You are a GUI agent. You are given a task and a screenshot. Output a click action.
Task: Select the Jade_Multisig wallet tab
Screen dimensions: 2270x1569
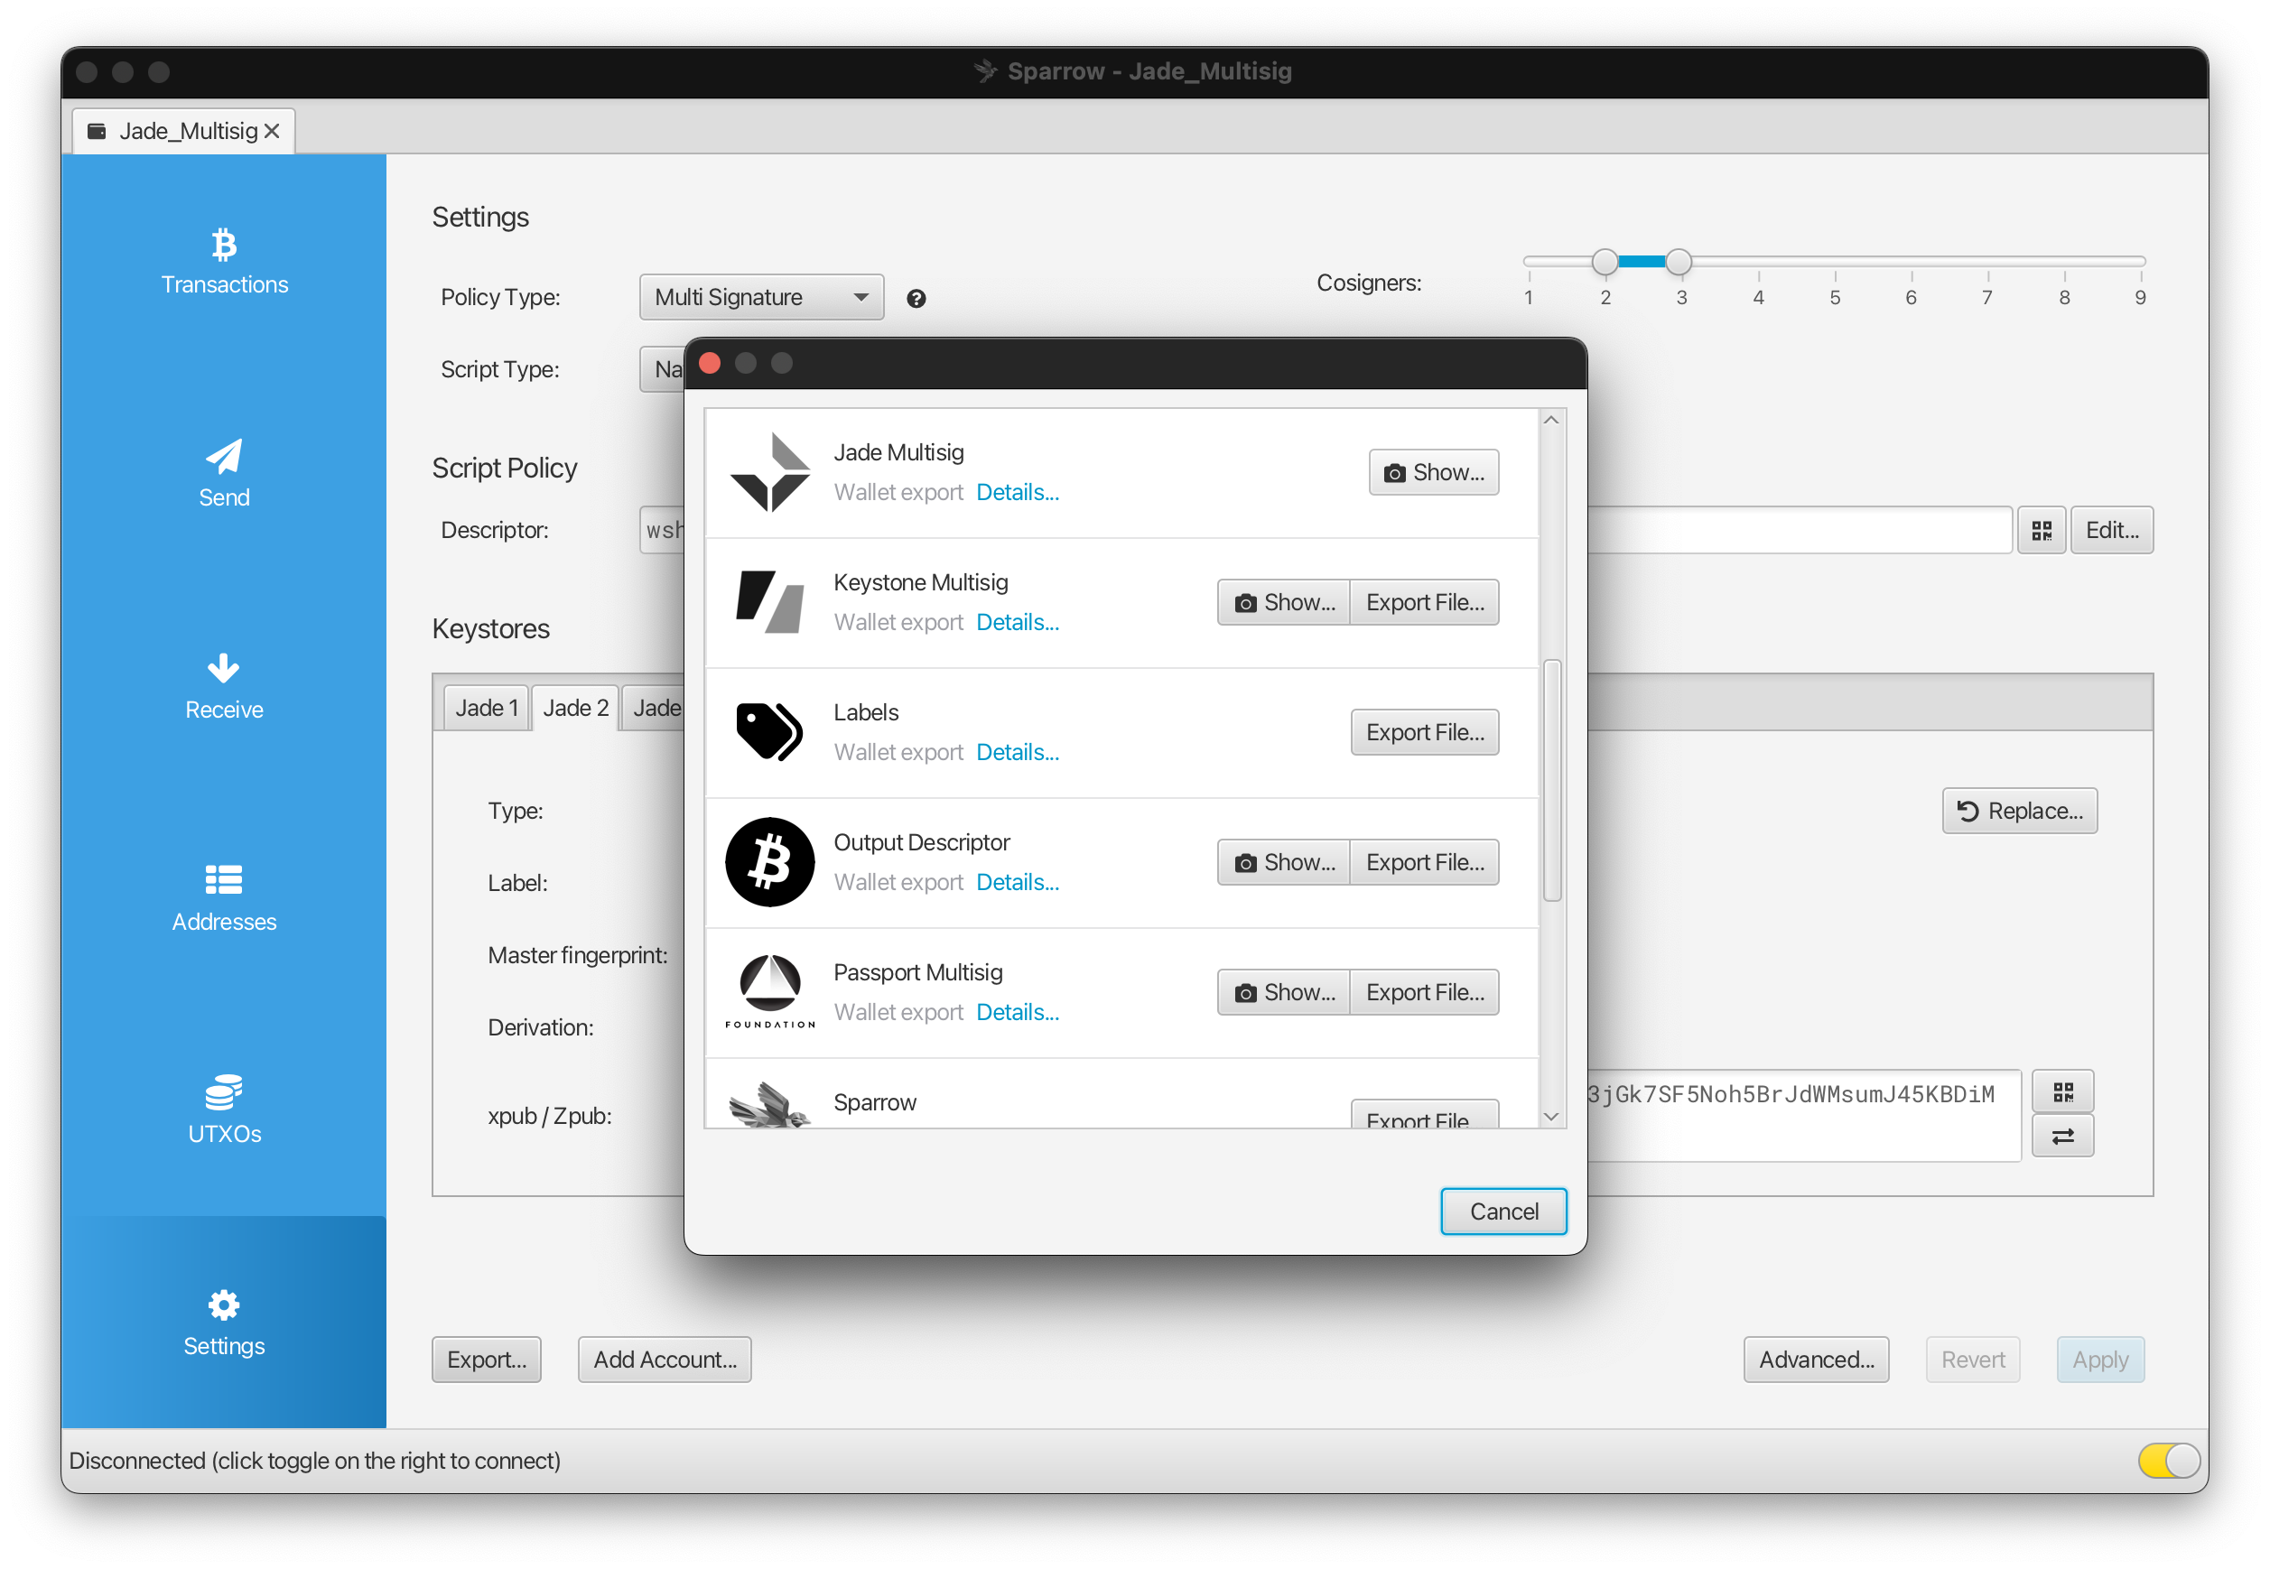coord(184,131)
